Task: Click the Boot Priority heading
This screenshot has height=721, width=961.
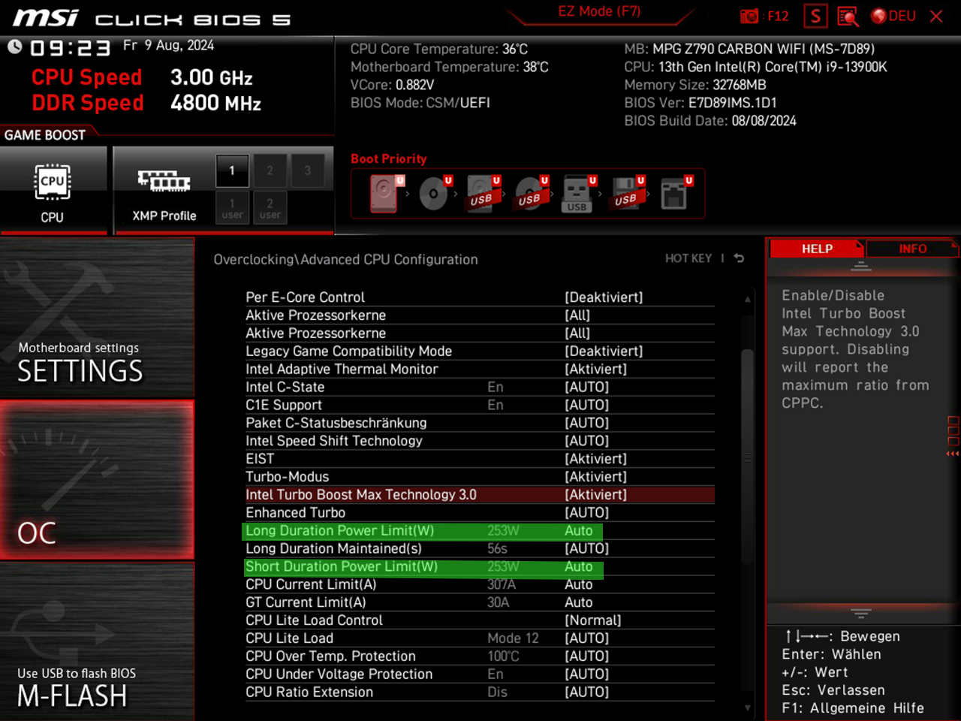Action: click(x=389, y=158)
